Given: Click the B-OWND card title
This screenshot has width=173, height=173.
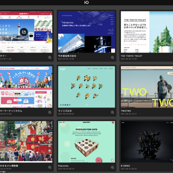Looking at the screenshot, I should [125, 166].
